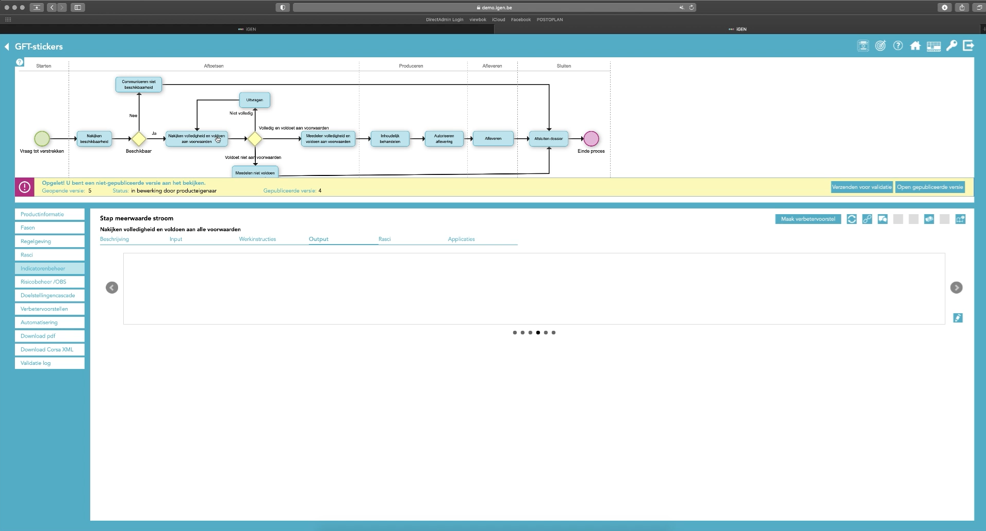Open Indicatorenbeheer in the sidebar
The image size is (986, 531).
pyautogui.click(x=50, y=268)
